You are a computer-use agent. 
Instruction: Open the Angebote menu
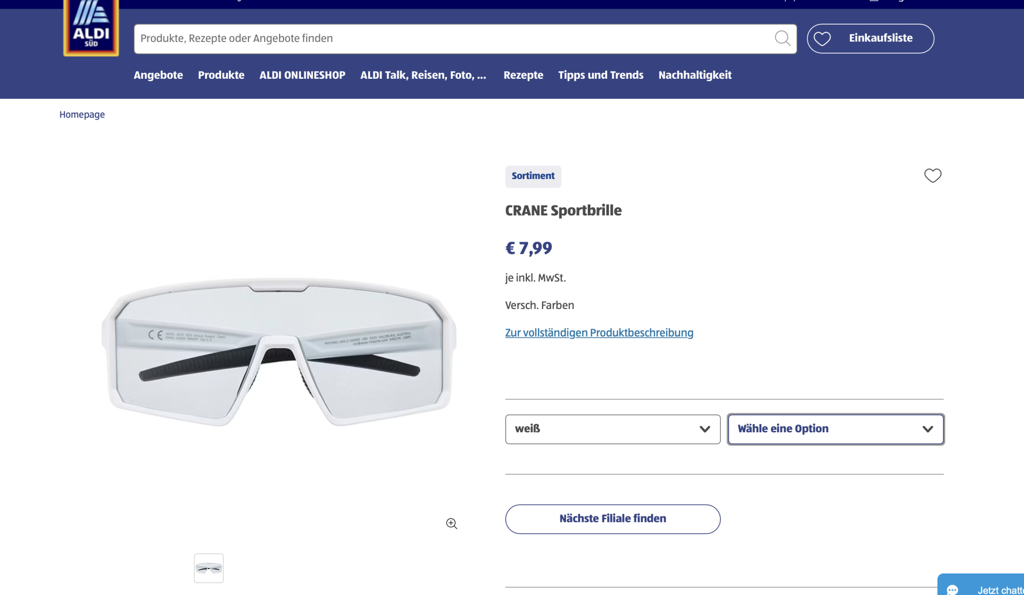[158, 75]
